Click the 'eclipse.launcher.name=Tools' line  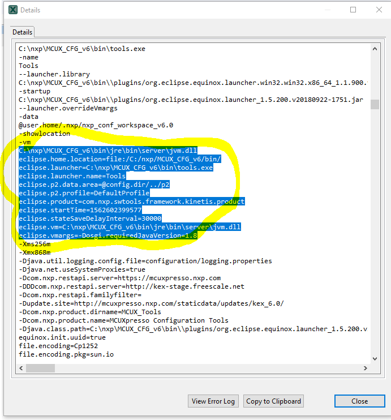coord(72,176)
